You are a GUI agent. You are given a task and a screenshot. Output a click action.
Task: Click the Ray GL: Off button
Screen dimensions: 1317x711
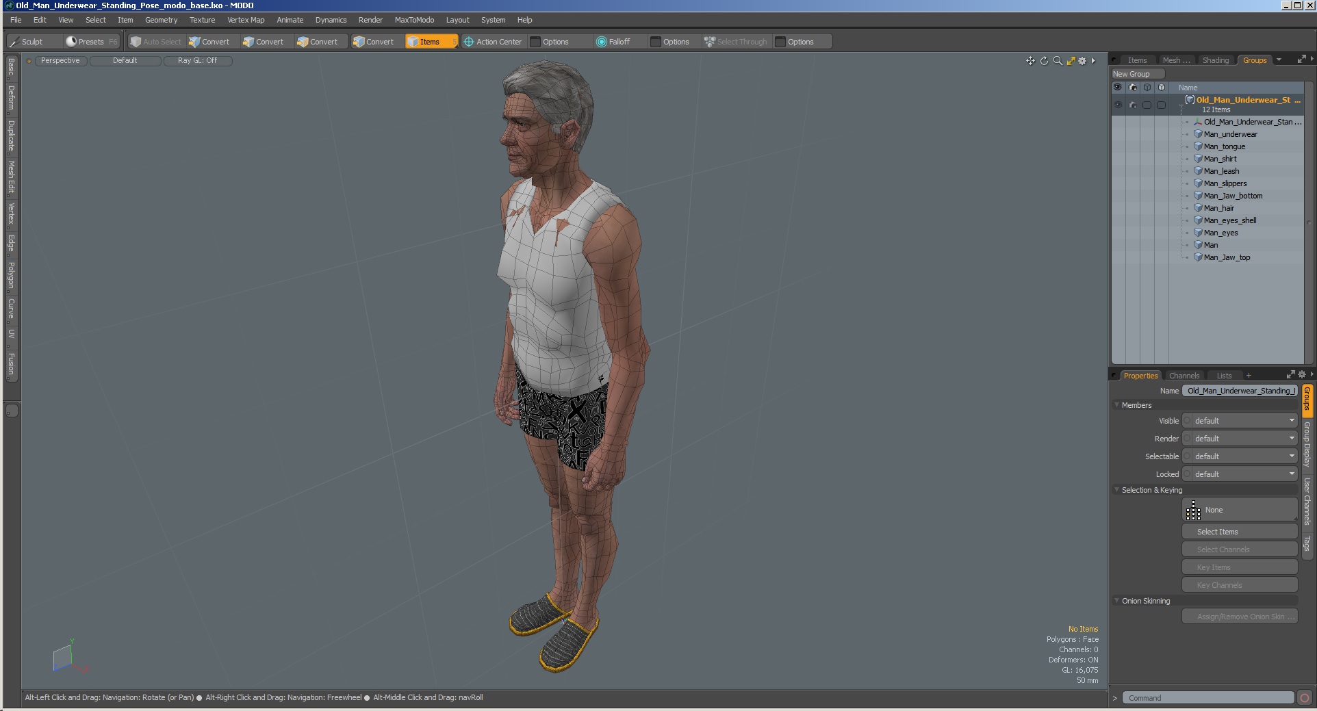point(197,61)
